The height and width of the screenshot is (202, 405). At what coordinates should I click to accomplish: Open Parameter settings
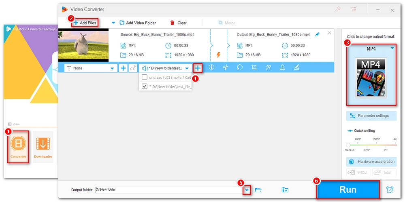371,116
